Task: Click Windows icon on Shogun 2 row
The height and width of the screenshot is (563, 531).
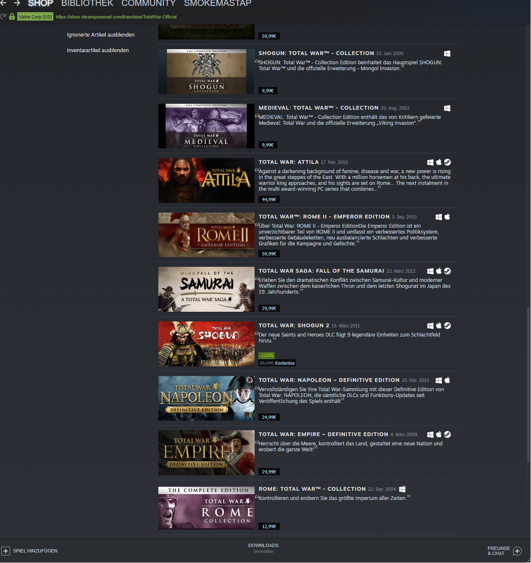Action: point(430,326)
